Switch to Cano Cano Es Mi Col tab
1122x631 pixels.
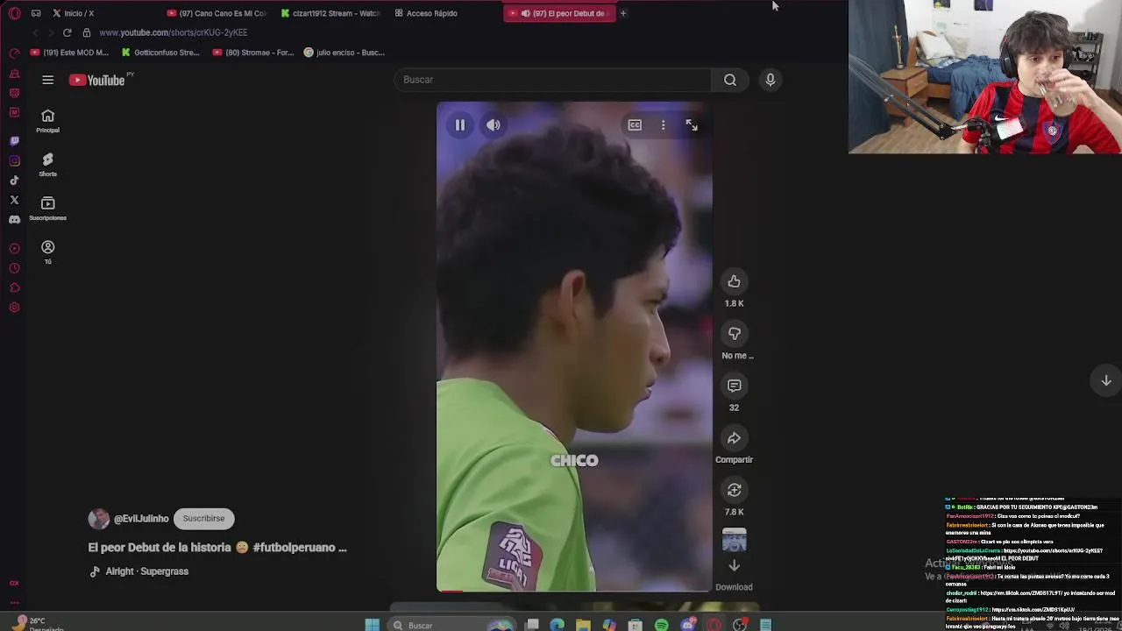pyautogui.click(x=217, y=13)
